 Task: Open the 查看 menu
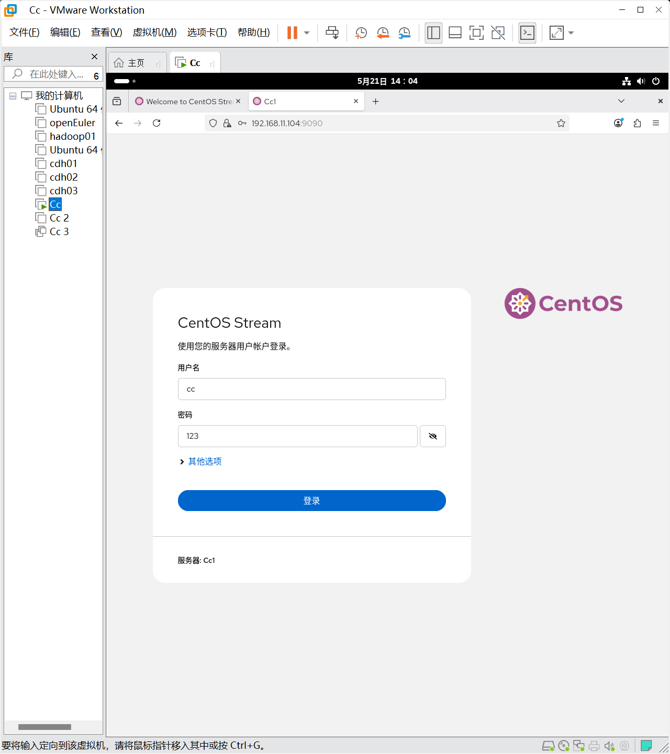(x=107, y=32)
